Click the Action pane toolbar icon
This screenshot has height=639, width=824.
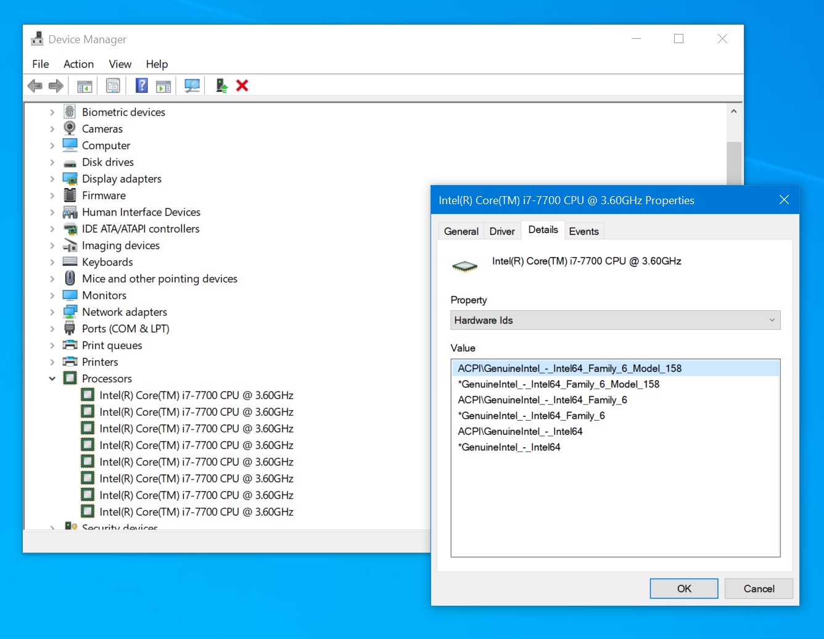[163, 86]
